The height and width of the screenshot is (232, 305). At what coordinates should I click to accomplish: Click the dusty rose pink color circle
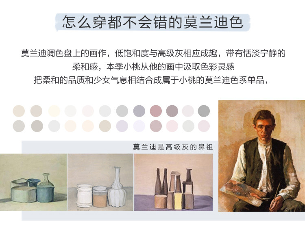tap(156, 111)
